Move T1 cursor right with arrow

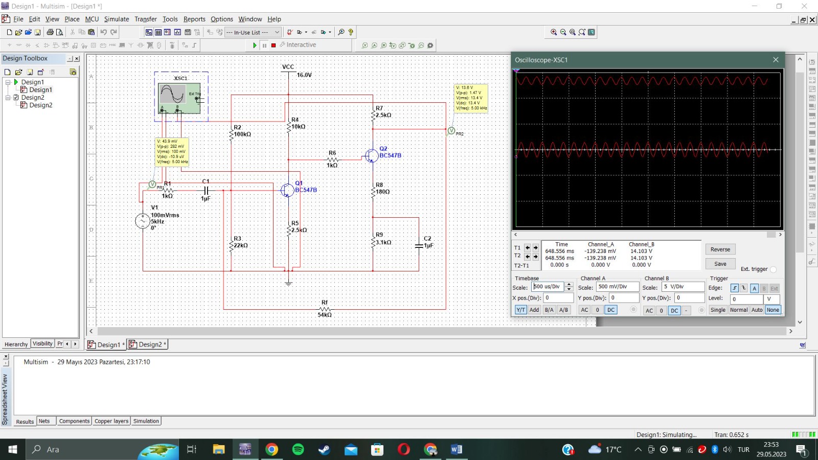tap(536, 247)
